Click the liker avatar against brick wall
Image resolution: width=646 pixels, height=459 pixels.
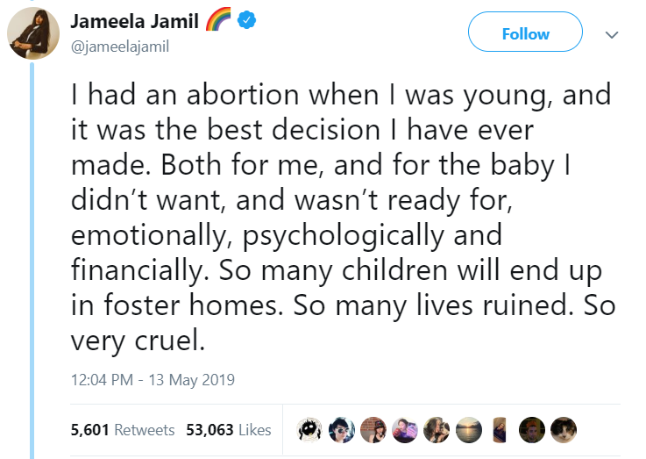coord(372,429)
